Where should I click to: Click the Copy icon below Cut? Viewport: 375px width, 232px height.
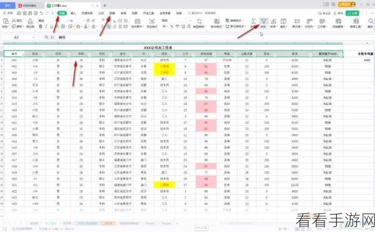14,26
